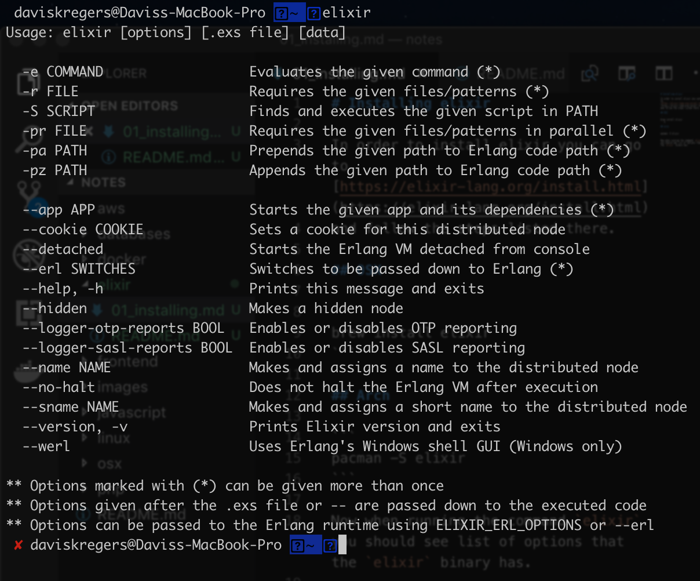Click the '--version, -v' option in terminal output
Screen dimensions: 700x581
[x=75, y=427]
